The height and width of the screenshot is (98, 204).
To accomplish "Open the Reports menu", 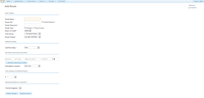I will click(x=43, y=1).
